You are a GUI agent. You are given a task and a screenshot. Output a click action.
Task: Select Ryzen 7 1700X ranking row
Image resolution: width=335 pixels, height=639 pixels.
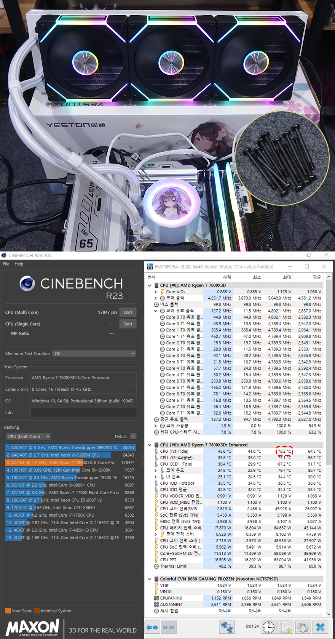click(70, 493)
